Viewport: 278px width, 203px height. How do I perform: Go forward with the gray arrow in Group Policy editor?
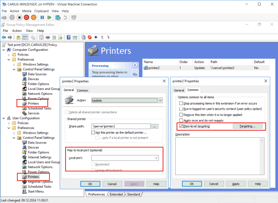tap(10, 37)
